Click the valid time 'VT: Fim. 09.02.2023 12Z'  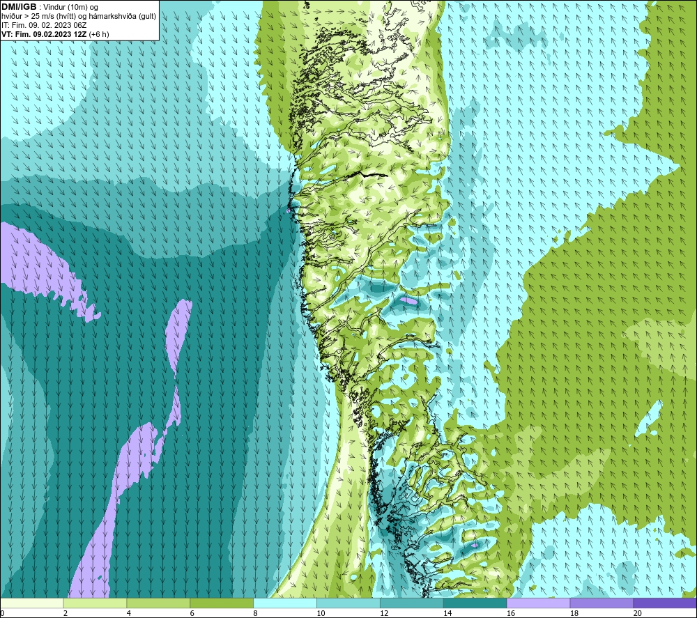coord(45,33)
